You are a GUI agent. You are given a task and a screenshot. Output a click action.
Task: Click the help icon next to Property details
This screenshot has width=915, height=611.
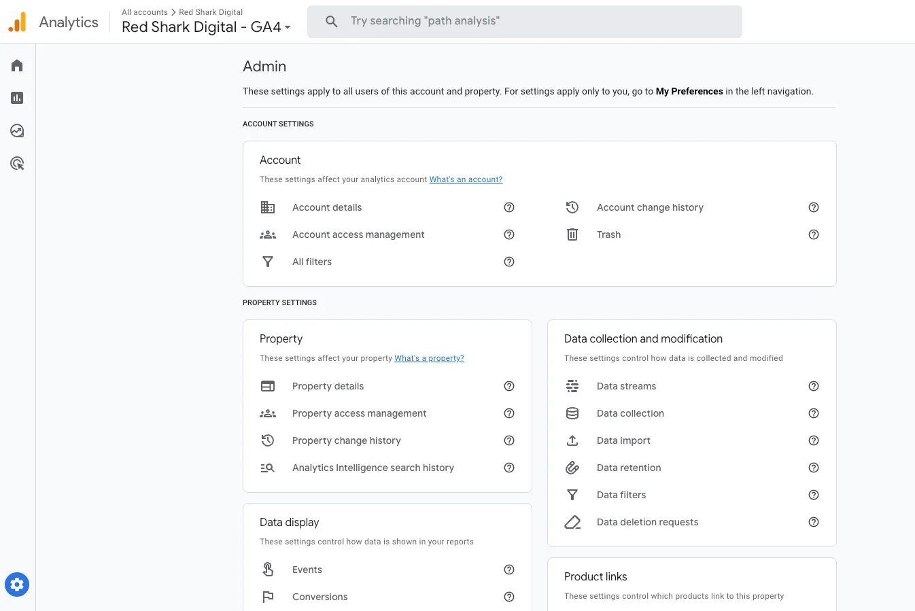[509, 386]
